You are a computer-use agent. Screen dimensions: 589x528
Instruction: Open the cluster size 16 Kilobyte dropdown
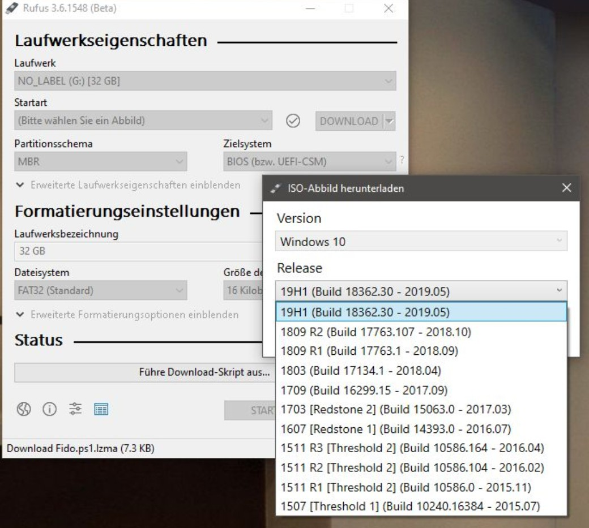(244, 290)
